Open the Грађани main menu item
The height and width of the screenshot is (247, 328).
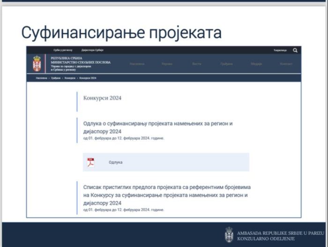pos(226,64)
